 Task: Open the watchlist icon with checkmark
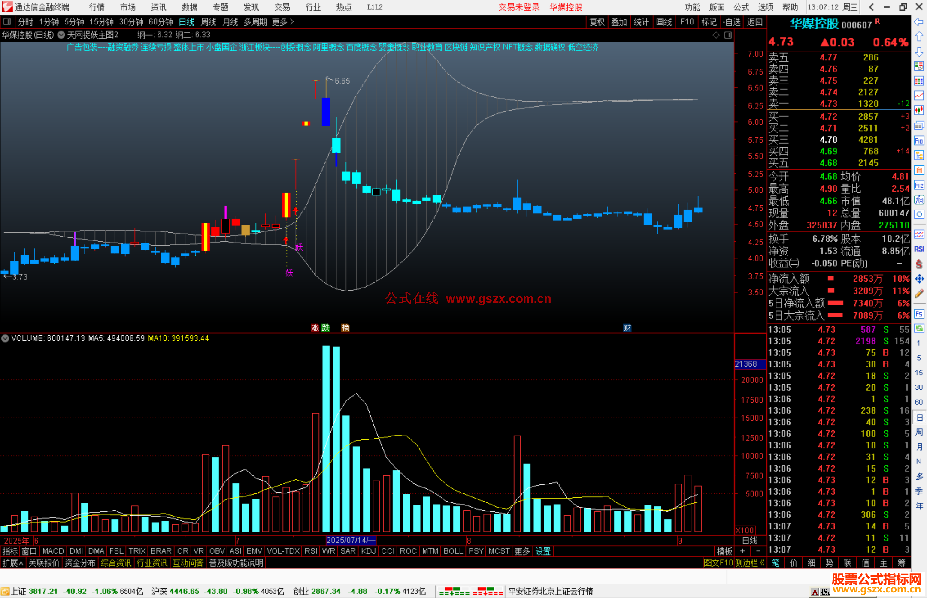[x=919, y=66]
